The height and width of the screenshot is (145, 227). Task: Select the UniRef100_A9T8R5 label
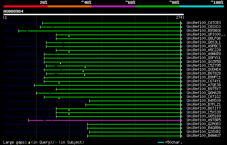204,120
